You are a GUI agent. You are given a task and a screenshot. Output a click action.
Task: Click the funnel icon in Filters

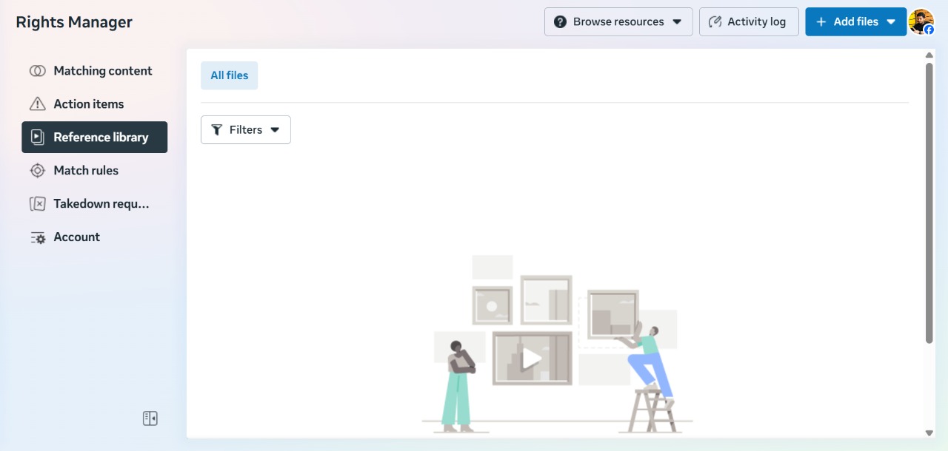pos(217,130)
